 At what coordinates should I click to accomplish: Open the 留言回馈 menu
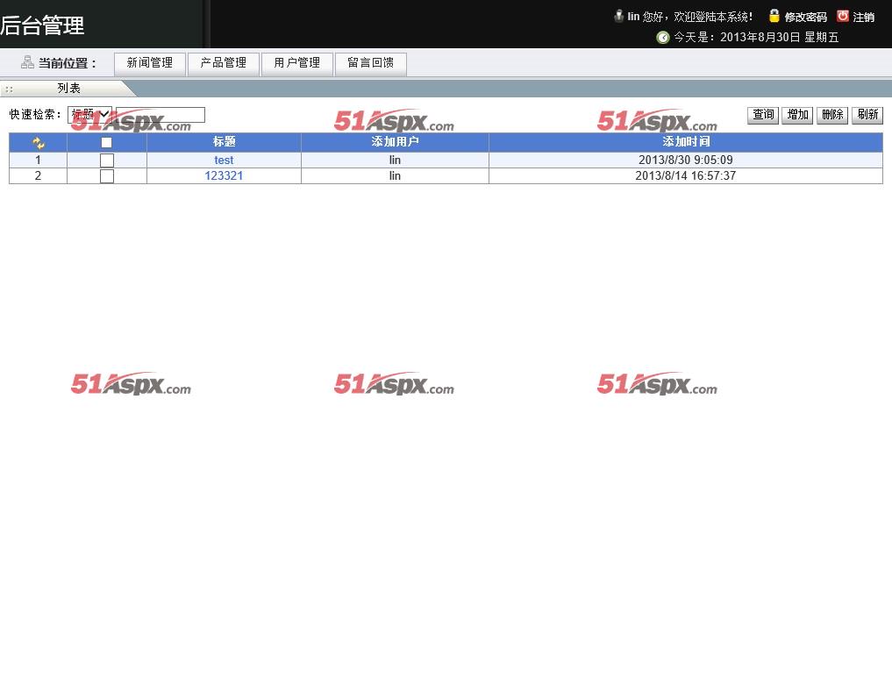point(371,63)
